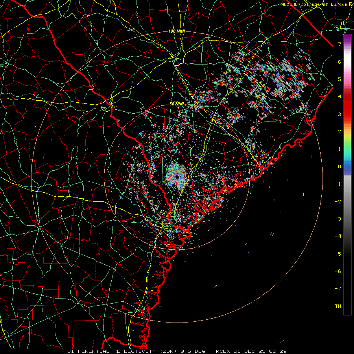This screenshot has height=354, width=354.
Task: Click the "4" value on the color scale
Action: pyautogui.click(x=339, y=97)
